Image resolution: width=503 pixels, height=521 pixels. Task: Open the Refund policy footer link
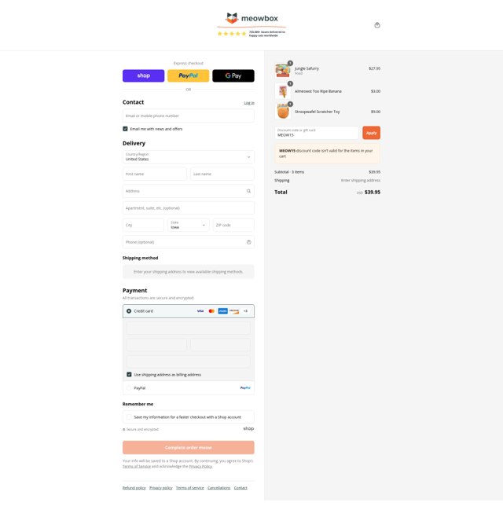(134, 488)
